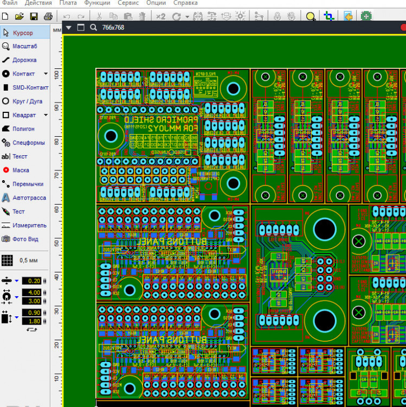Click the open folder icon
406x407 pixels.
point(20,16)
